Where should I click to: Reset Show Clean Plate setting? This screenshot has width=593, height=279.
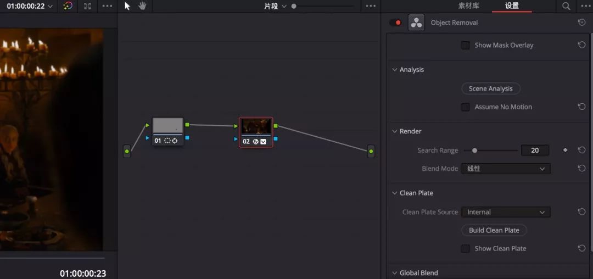click(x=581, y=248)
